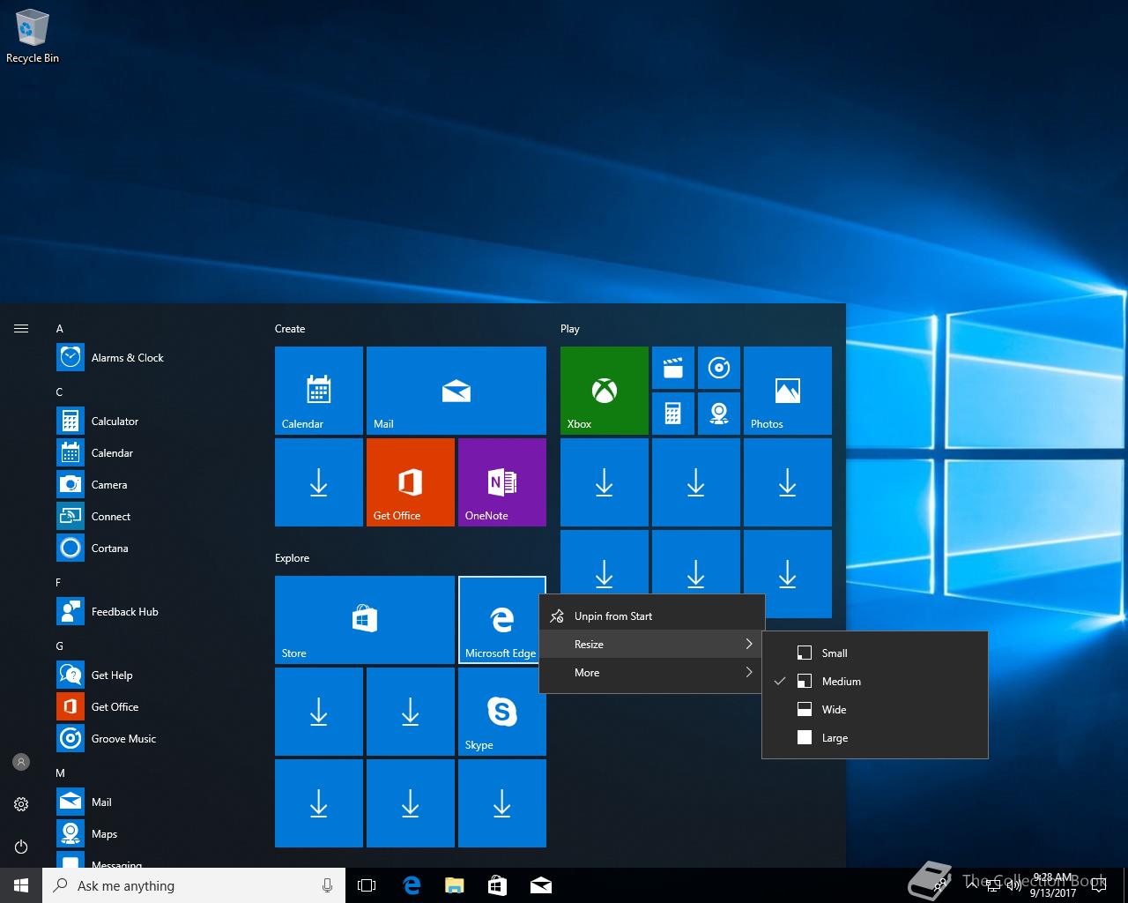This screenshot has width=1128, height=903.
Task: Expand the More submenu
Action: tap(651, 673)
